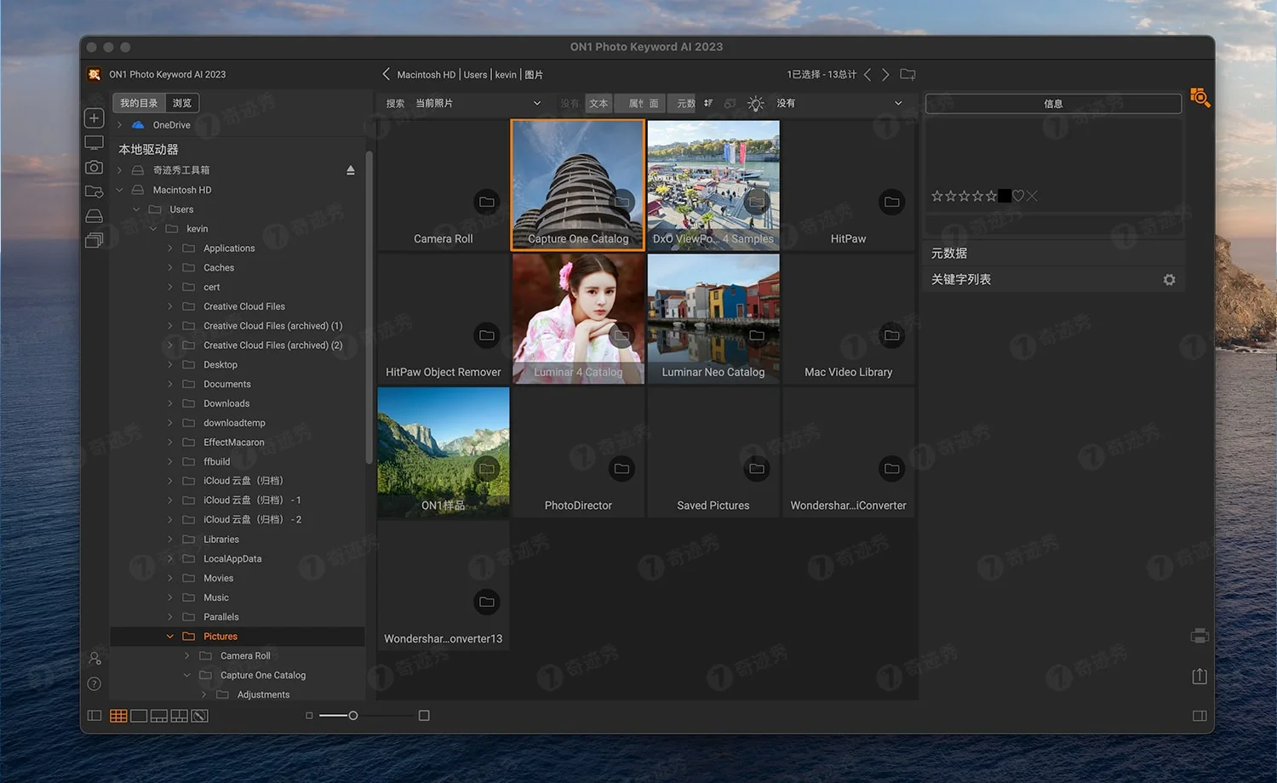Mark the selected photo as favorite heart

tap(1018, 196)
